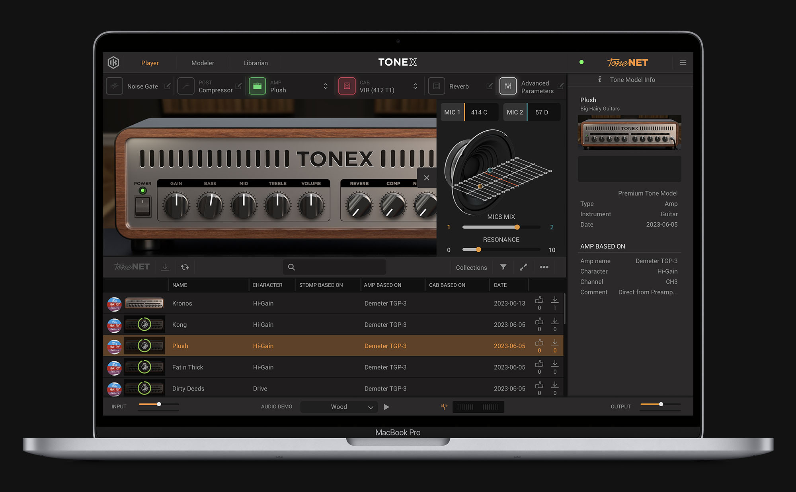Select the MIC 1 414 C slot

pos(469,112)
